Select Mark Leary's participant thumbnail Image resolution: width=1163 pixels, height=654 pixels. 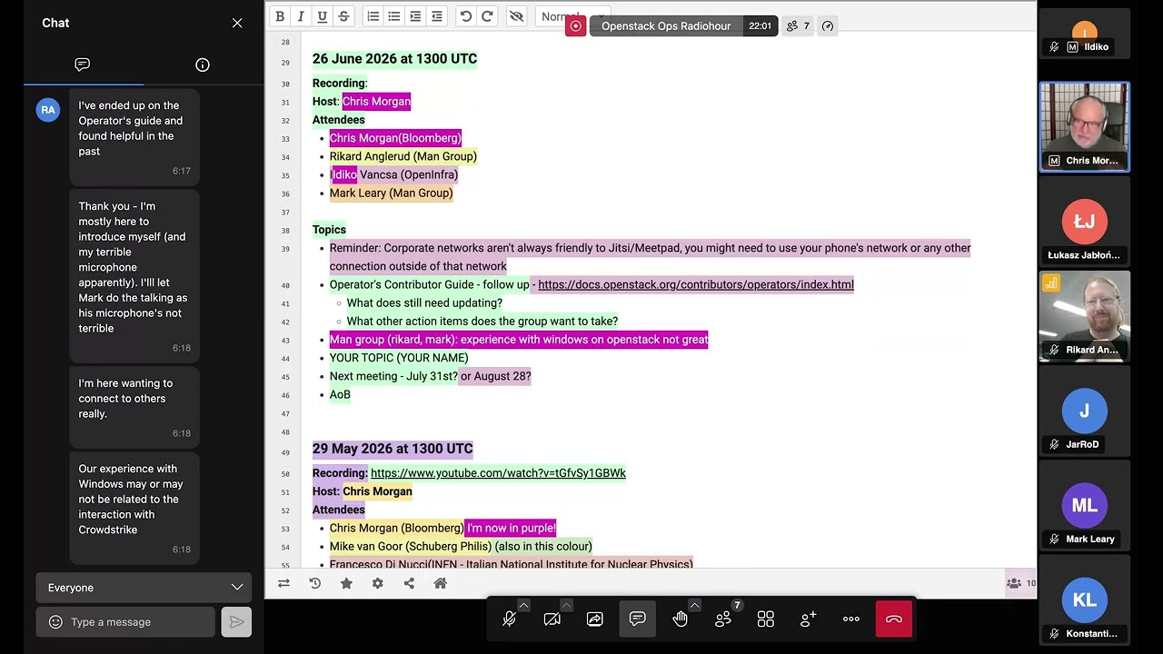tap(1085, 506)
